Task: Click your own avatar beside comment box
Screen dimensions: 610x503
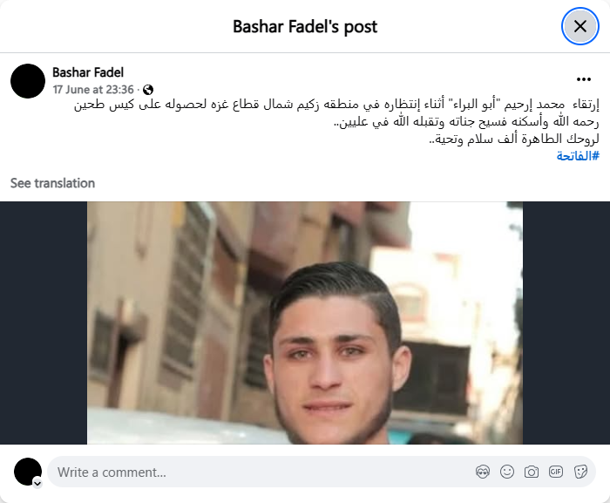Action: pyautogui.click(x=28, y=472)
